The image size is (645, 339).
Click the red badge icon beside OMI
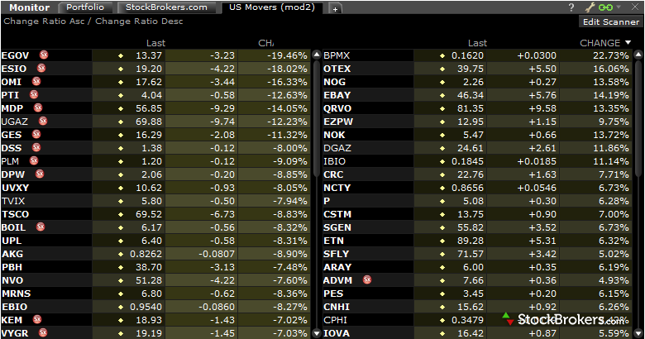[36, 81]
